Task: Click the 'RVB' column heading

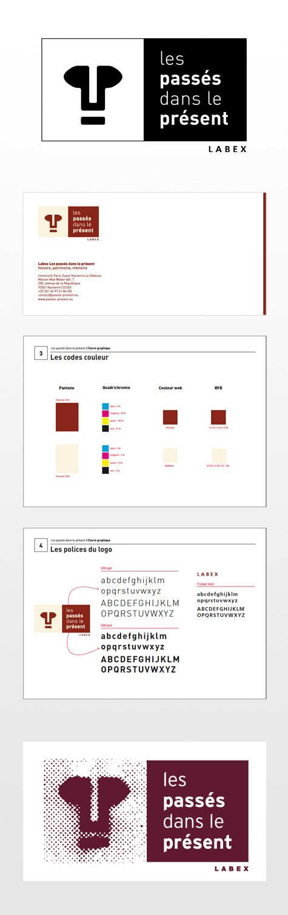Action: 218,387
